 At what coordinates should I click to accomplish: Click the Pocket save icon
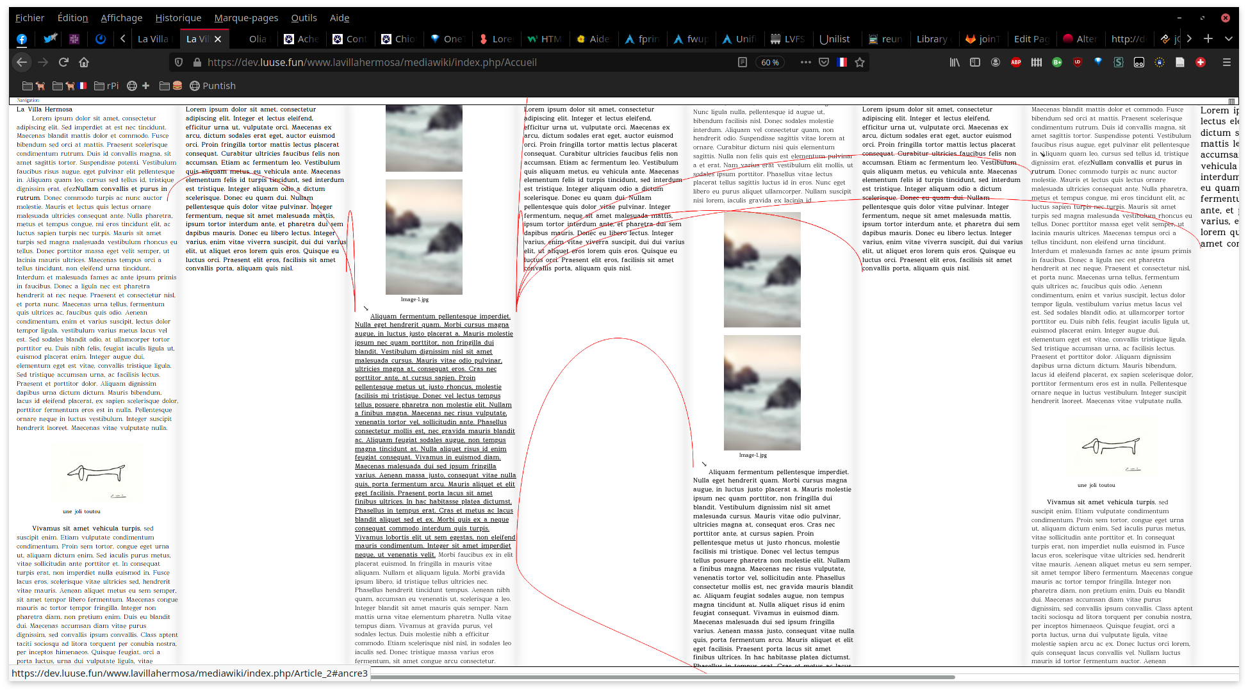tap(824, 62)
